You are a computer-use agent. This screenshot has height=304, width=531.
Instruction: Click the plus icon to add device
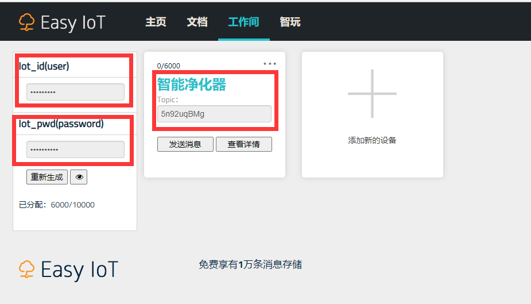372,94
